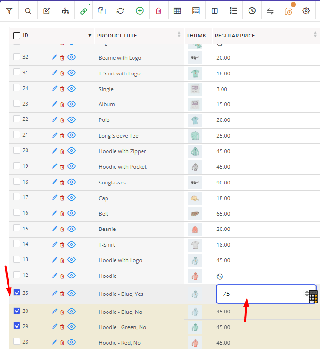
Task: Click the 'Long Sleeve Tee' title cell
Action: [x=139, y=136]
